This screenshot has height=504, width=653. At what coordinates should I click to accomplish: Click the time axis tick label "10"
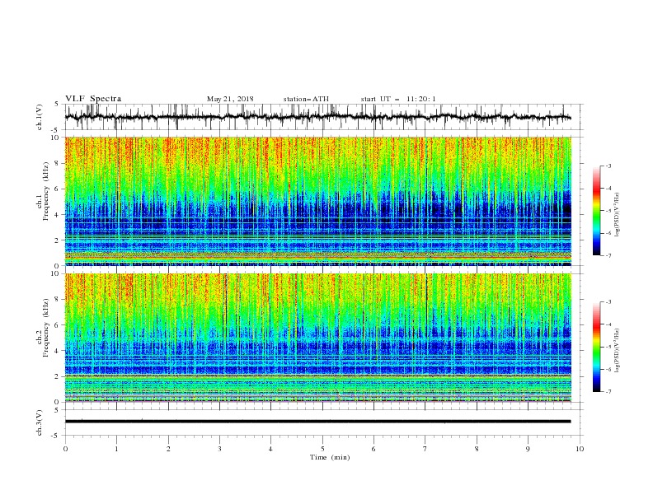coord(580,449)
